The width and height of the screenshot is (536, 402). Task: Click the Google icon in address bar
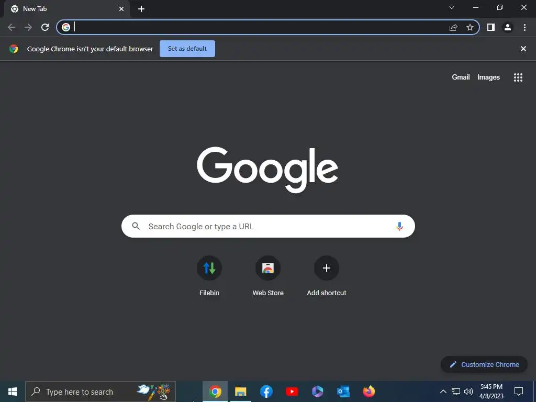(x=66, y=27)
